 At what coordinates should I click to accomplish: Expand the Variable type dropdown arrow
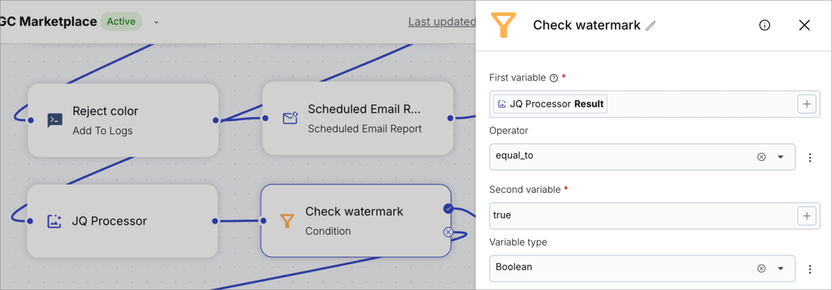coord(781,268)
